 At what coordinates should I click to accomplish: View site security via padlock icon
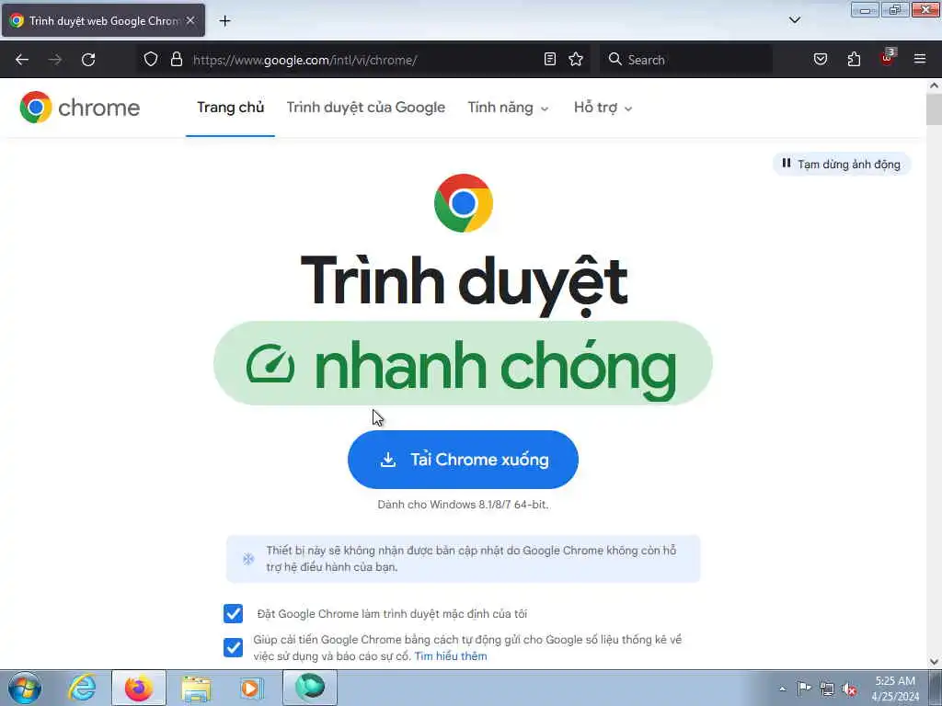(x=176, y=59)
